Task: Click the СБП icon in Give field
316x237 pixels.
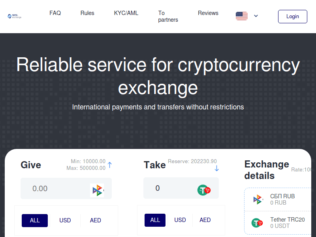Action: pos(97,191)
